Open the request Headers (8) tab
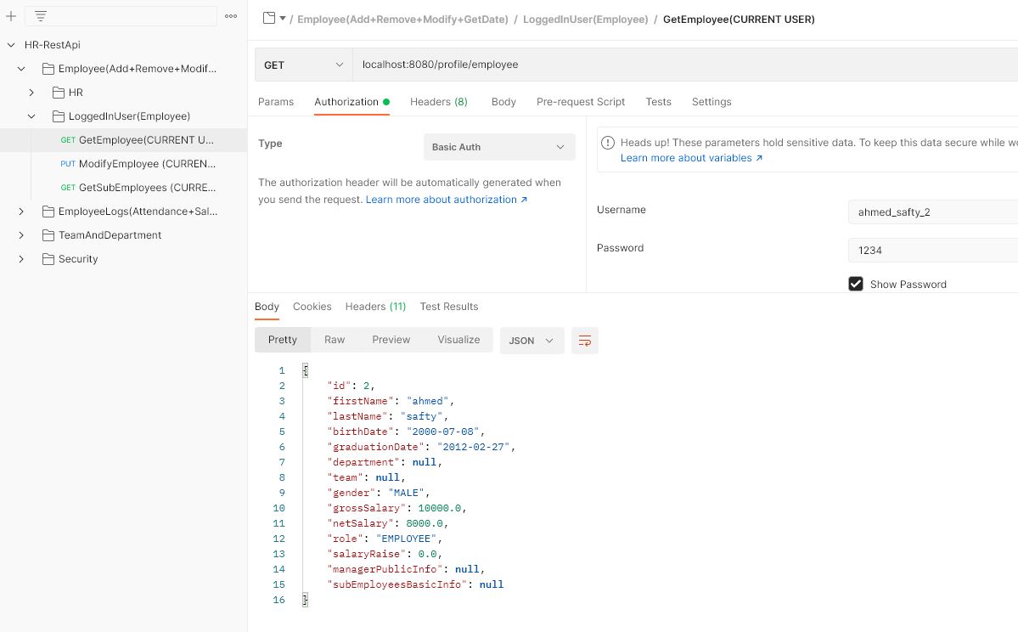This screenshot has height=632, width=1018. [x=439, y=102]
